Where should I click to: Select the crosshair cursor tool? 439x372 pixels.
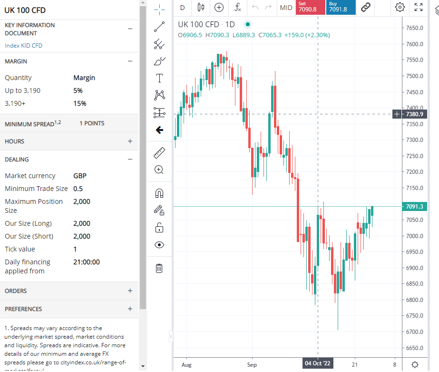[x=159, y=8]
